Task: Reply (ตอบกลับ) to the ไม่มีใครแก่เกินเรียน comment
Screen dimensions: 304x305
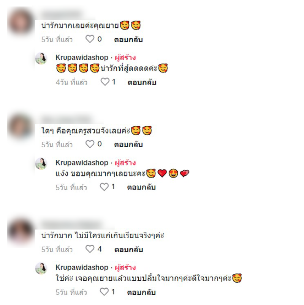Action: [128, 249]
